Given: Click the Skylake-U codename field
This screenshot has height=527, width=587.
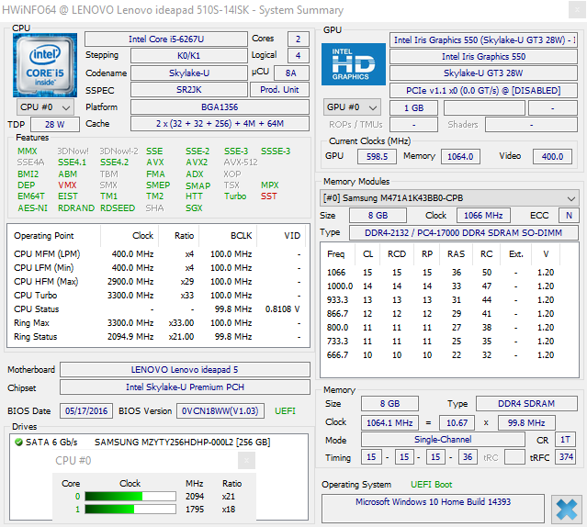Looking at the screenshot, I should click(x=189, y=73).
